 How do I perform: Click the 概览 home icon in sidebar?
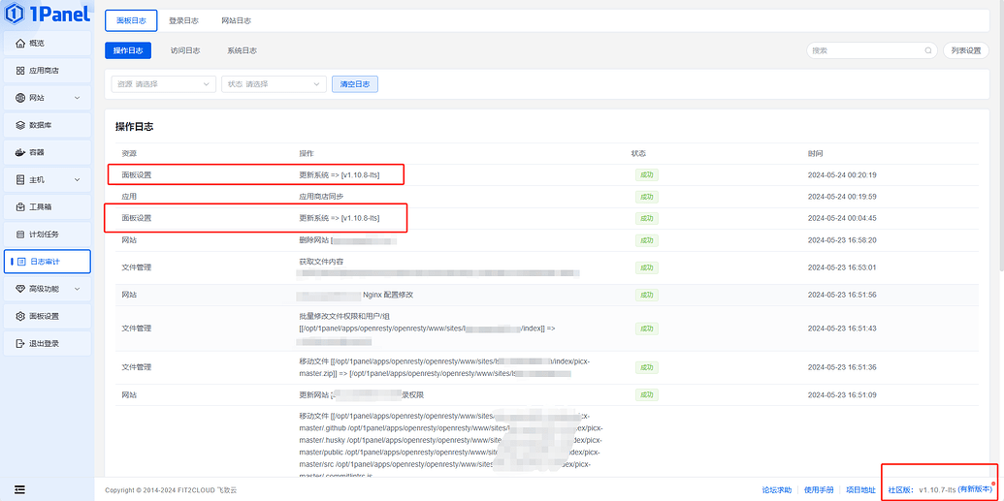(x=19, y=43)
